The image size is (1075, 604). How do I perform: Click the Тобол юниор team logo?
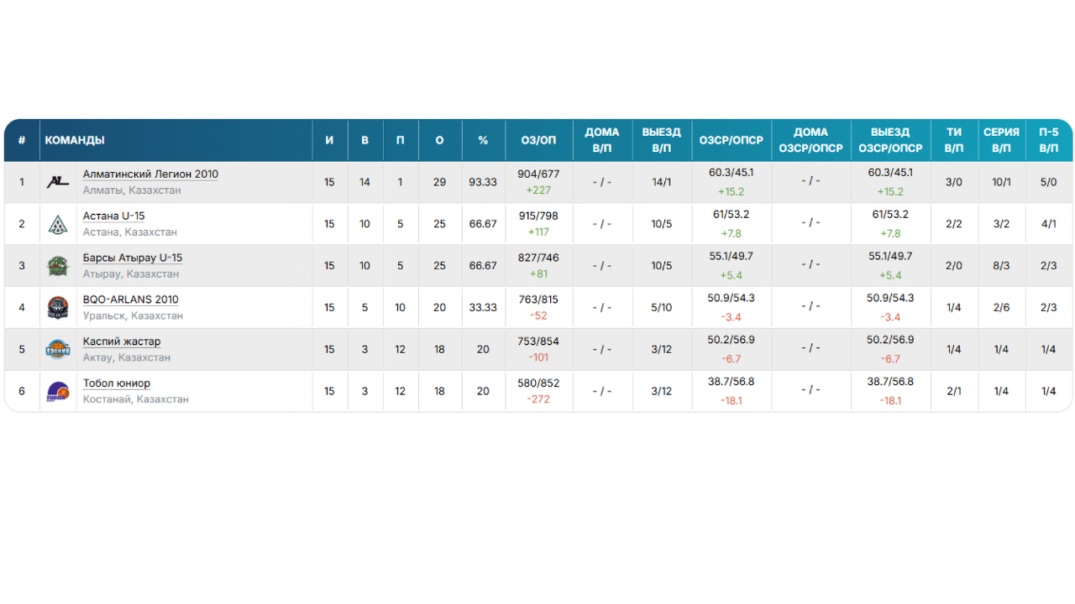tap(57, 391)
